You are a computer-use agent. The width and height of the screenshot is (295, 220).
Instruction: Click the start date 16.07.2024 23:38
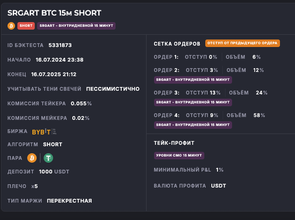coord(59,60)
